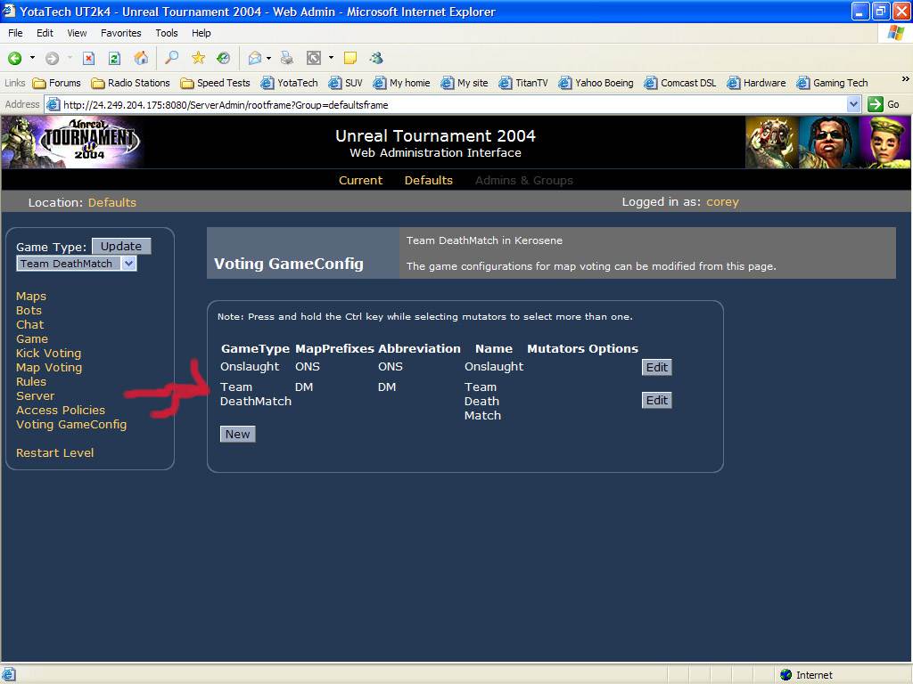This screenshot has width=913, height=684.
Task: Click the Go button next to the address bar
Action: (884, 105)
